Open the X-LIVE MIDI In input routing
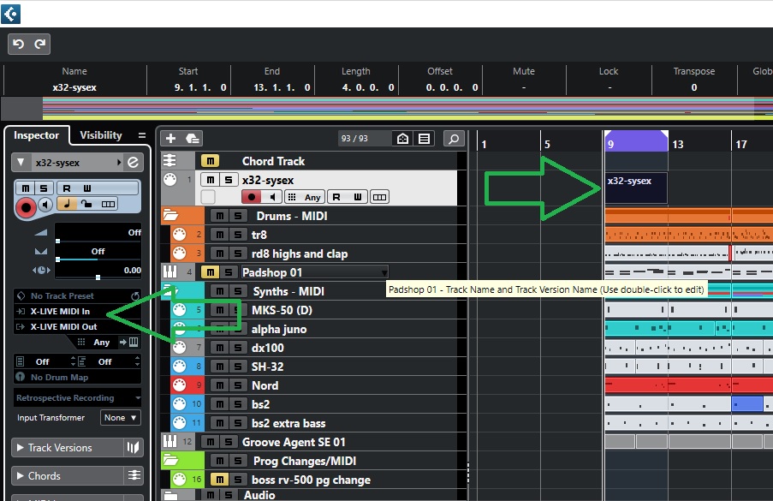This screenshot has width=773, height=501. pos(78,311)
